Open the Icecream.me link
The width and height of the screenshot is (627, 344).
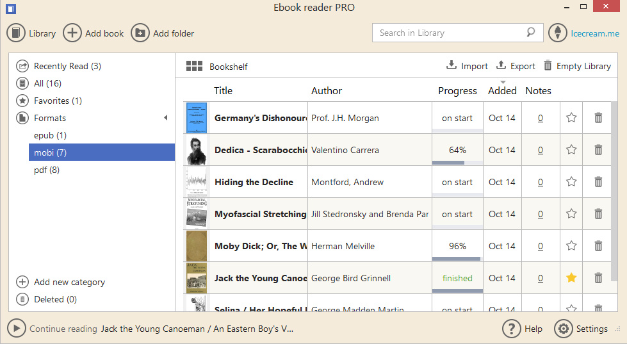tap(595, 33)
